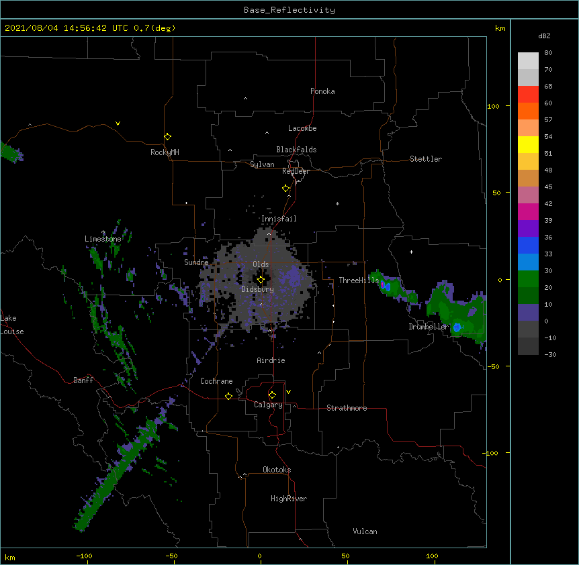579x565 pixels.
Task: Click the yellow diamond marker above Calgary label
Action: [272, 395]
